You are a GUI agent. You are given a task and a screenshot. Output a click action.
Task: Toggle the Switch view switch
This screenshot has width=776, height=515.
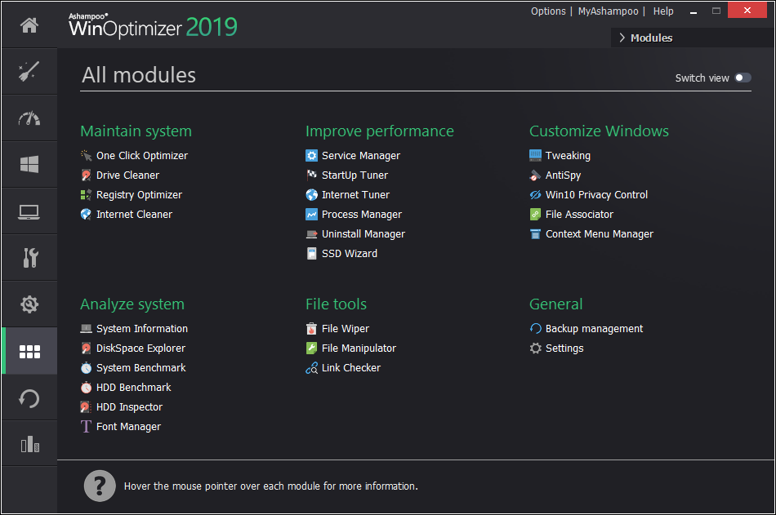click(743, 78)
